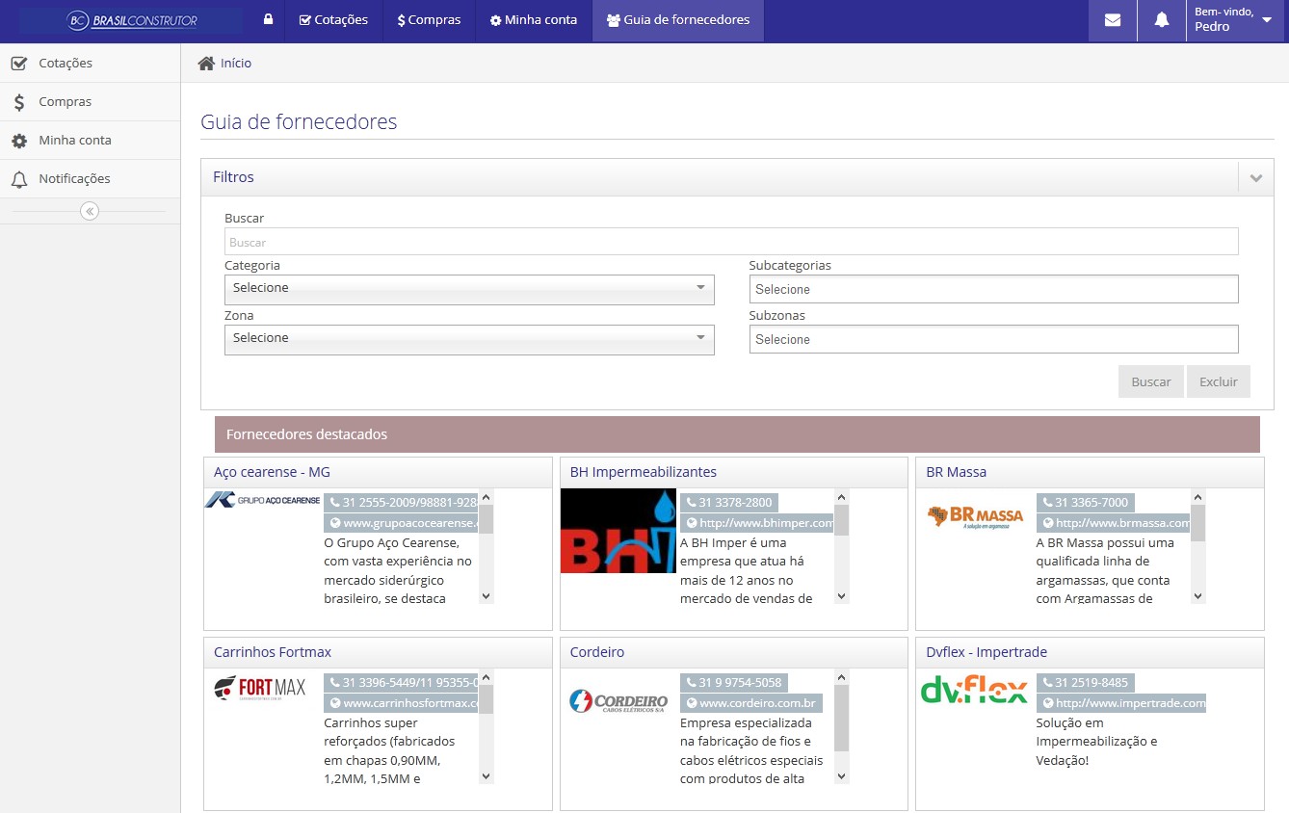Image resolution: width=1289 pixels, height=813 pixels.
Task: Open http://www.brmassa.com website link
Action: pos(1114,523)
